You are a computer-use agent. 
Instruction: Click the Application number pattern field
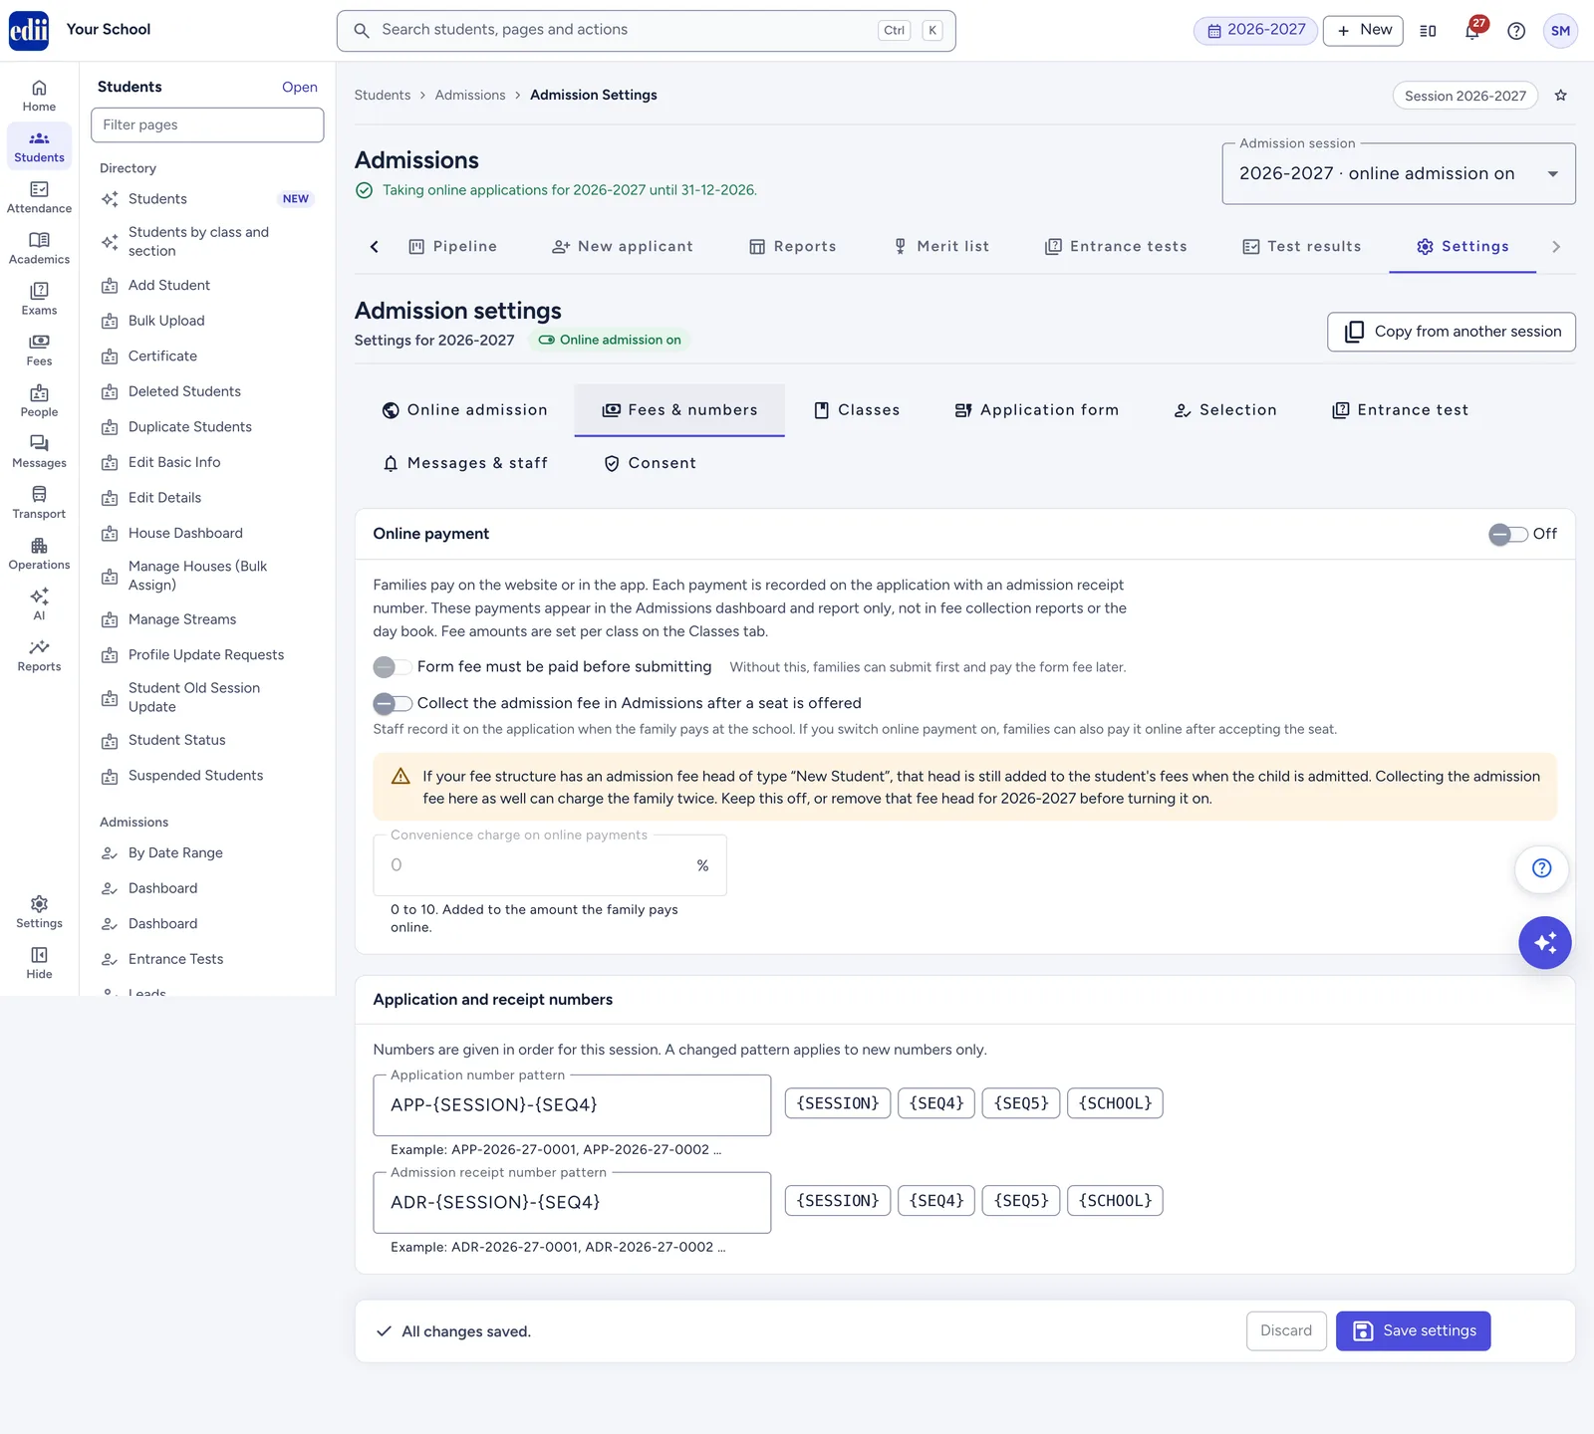(x=572, y=1105)
